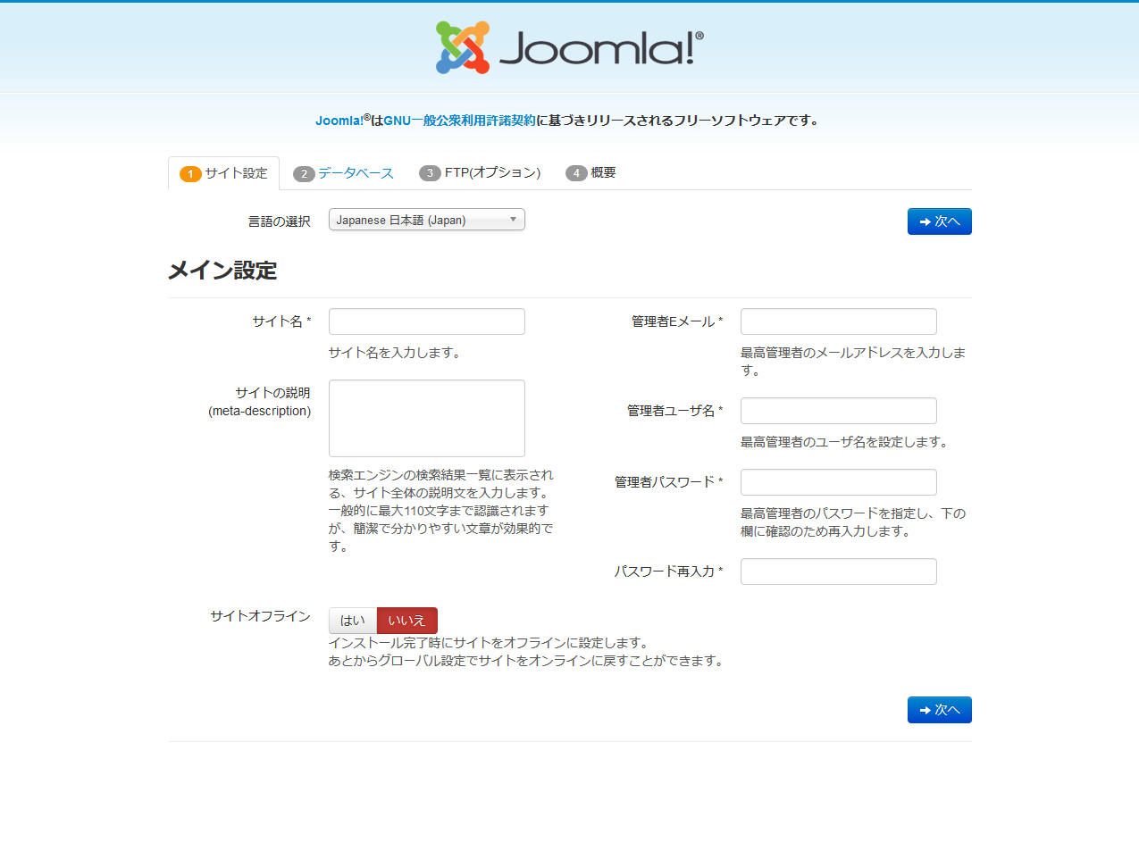Screen dimensions: 1139x851
Task: Click the メイン設定 heading
Action: click(x=222, y=271)
